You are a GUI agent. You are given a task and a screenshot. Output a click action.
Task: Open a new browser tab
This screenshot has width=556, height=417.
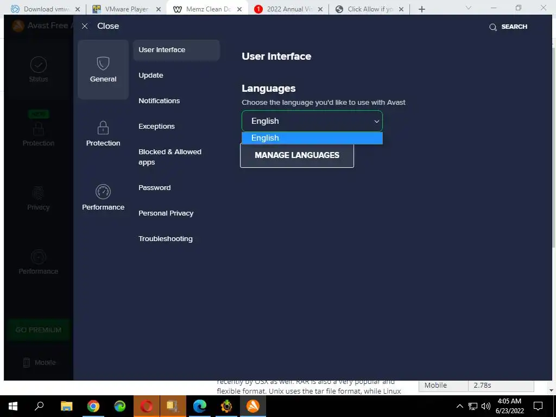pos(421,9)
